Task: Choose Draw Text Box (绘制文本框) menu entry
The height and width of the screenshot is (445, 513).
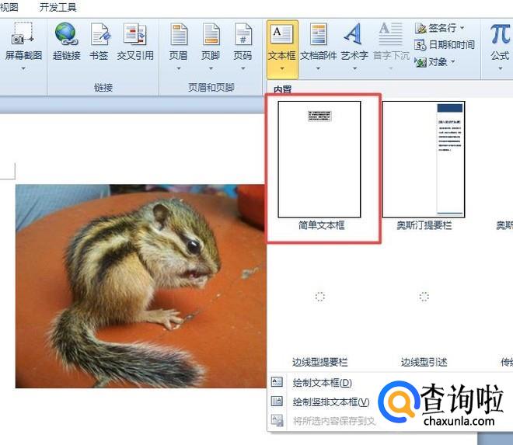Action: coord(323,383)
